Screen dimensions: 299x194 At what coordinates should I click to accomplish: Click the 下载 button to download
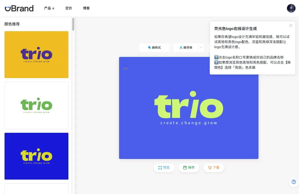pyautogui.click(x=214, y=168)
